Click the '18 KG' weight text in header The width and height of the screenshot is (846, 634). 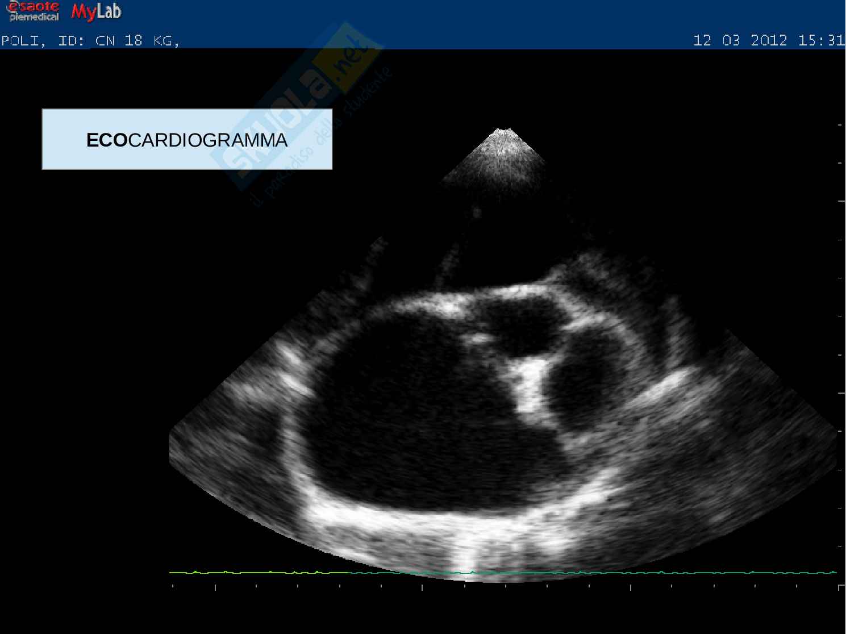tap(151, 41)
